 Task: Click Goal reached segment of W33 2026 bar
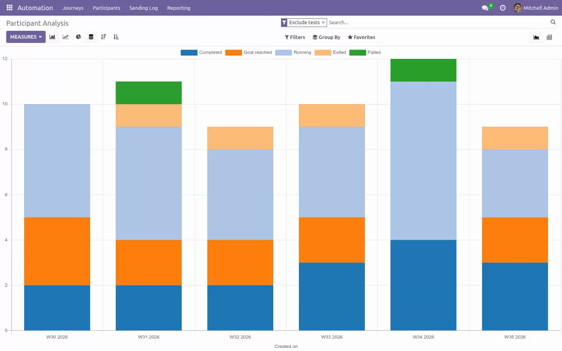[x=332, y=240]
